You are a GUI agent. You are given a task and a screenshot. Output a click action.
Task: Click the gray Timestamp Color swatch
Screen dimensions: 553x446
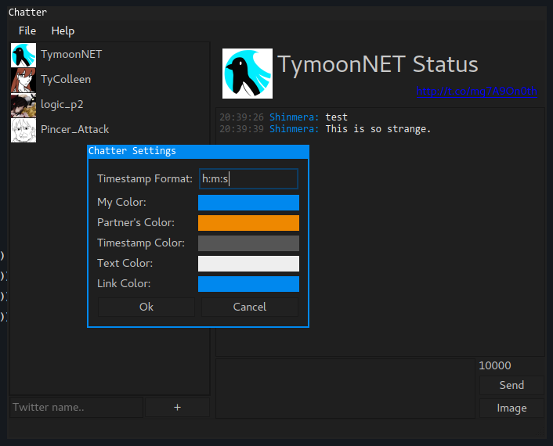248,243
